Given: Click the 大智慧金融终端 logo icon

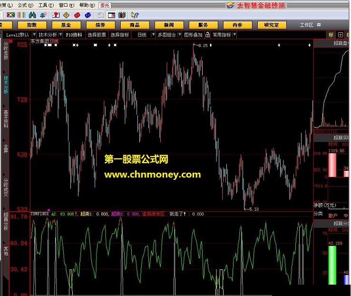Looking at the screenshot, I should pos(230,5).
